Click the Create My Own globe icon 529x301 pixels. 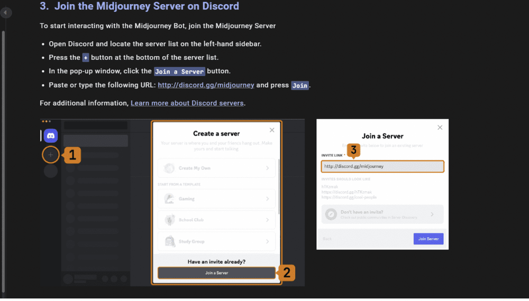169,168
